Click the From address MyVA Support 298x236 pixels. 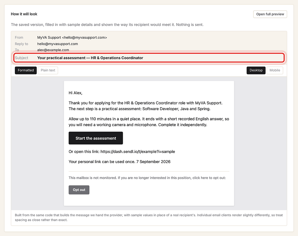coord(72,37)
